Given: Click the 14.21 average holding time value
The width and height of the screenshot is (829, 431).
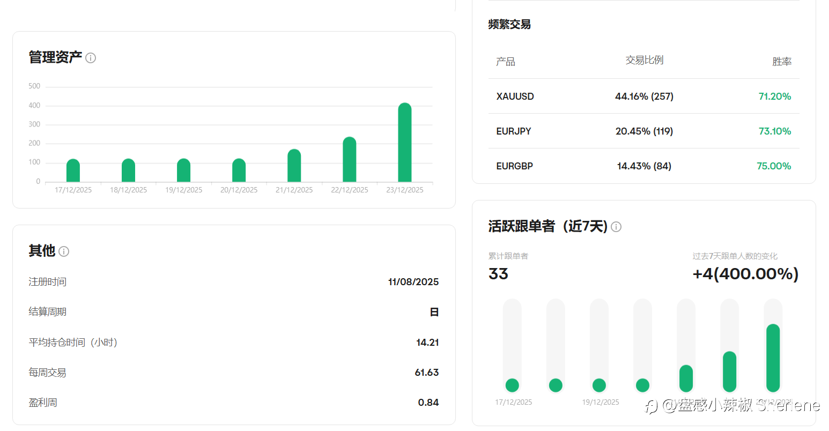Looking at the screenshot, I should (x=427, y=343).
